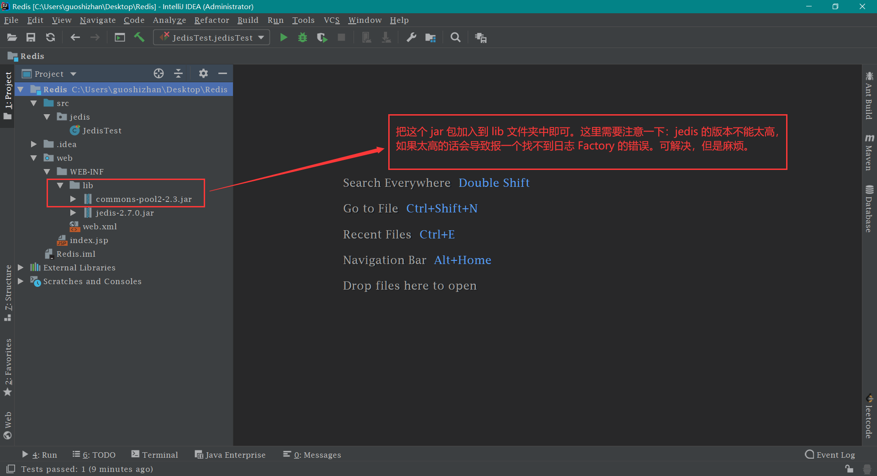
Task: Open the Refactor menu
Action: pyautogui.click(x=211, y=20)
